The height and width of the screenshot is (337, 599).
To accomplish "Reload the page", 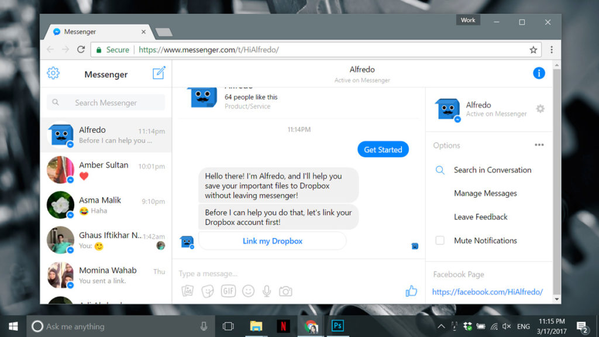I will [x=81, y=50].
